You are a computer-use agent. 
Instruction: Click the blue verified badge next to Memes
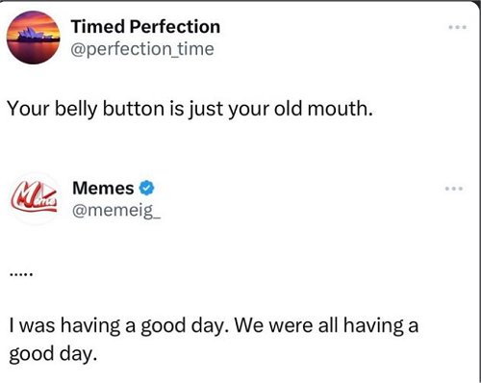[146, 188]
